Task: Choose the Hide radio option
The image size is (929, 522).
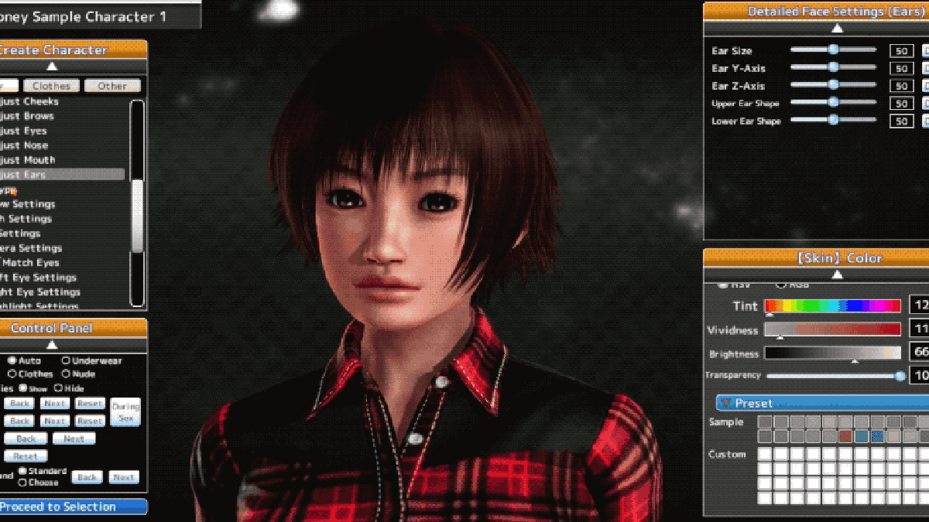Action: 58,388
